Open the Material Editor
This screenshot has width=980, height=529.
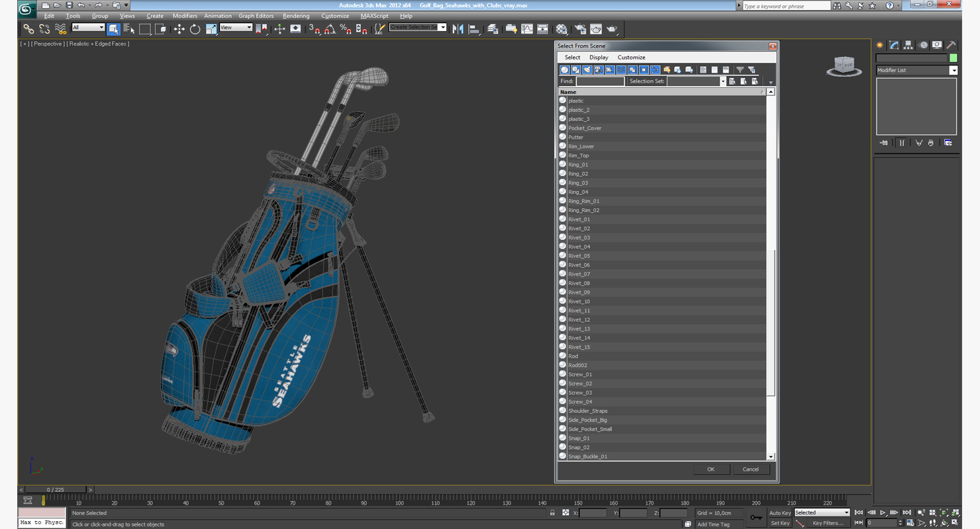tap(562, 29)
